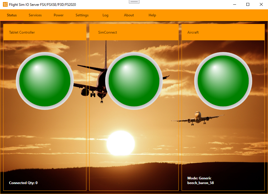Open the Help tab
268x194 pixels.
point(152,15)
